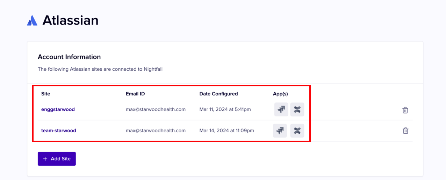Click the Atlassian wordmark text

(70, 21)
